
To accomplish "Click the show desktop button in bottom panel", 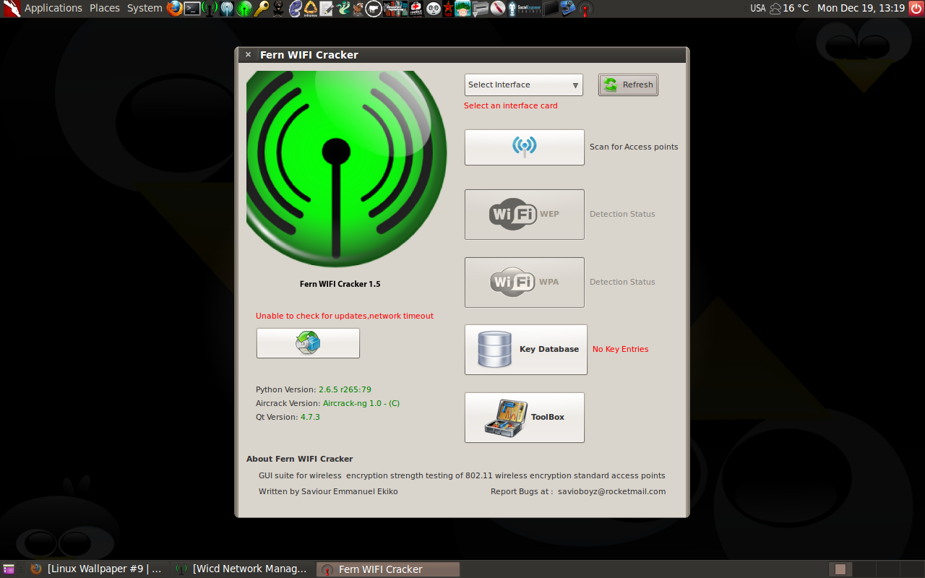I will 8,569.
